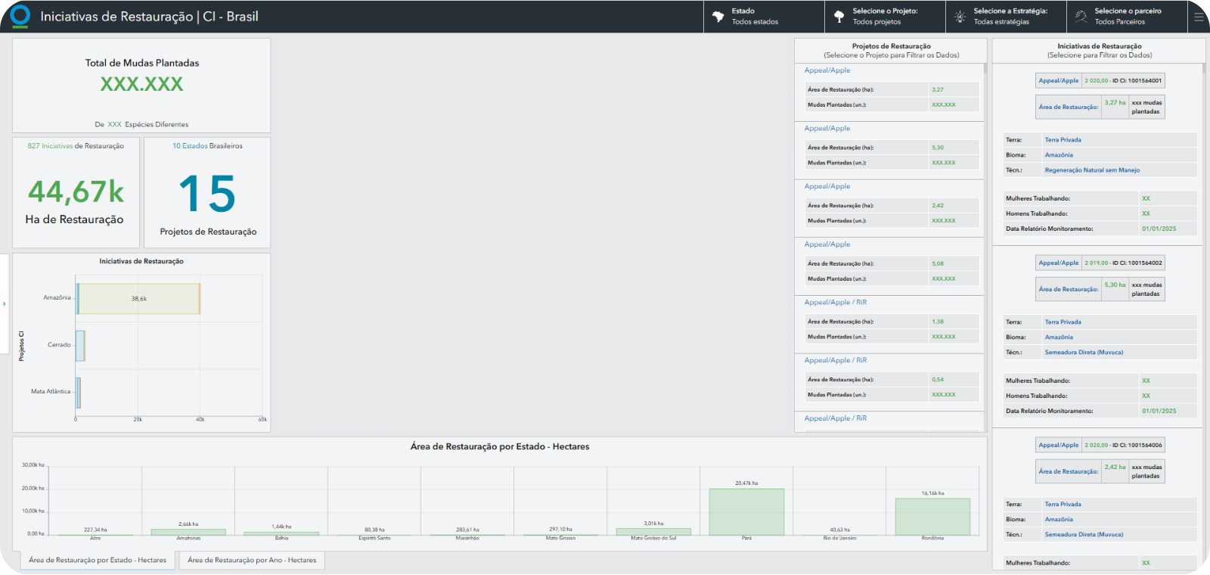
Task: Click the lightbulb icon beside Selecione a Estratégia
Action: click(960, 17)
